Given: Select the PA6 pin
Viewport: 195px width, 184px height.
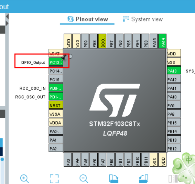Looking at the screenshot, I should [94, 159].
